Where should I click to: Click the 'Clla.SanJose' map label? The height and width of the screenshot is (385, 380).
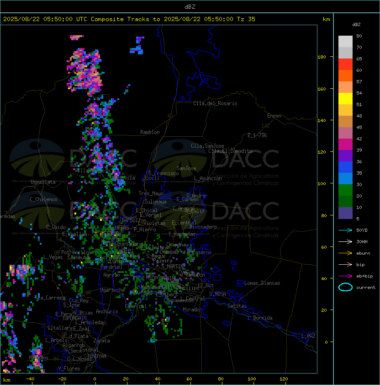click(207, 146)
